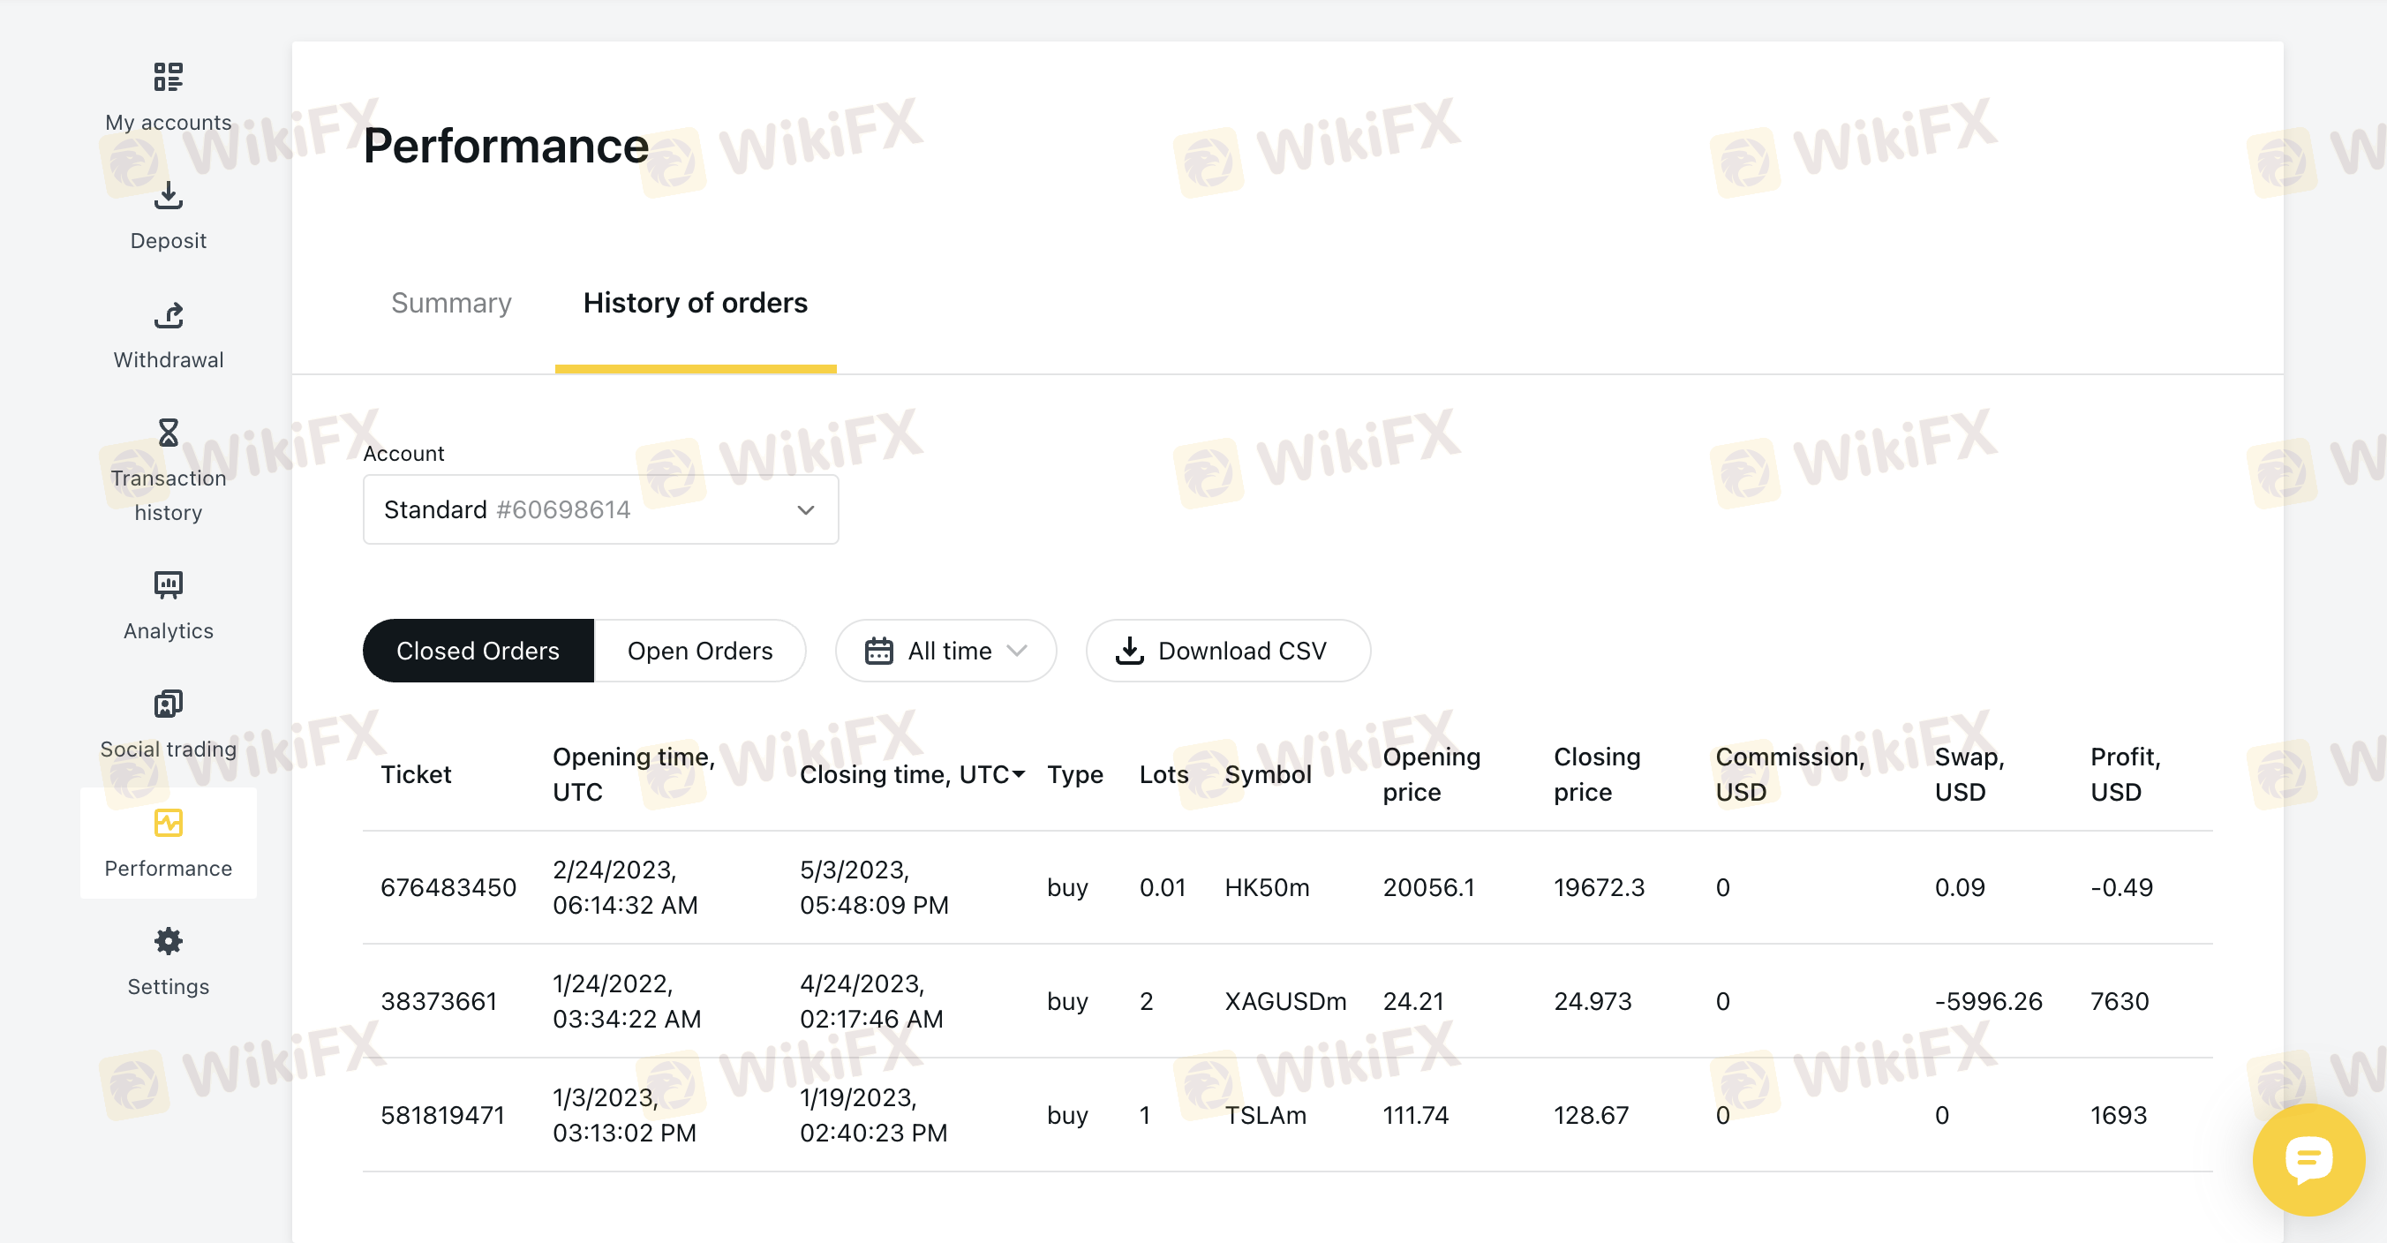2387x1243 pixels.
Task: Click the Deposit download icon
Action: [168, 194]
